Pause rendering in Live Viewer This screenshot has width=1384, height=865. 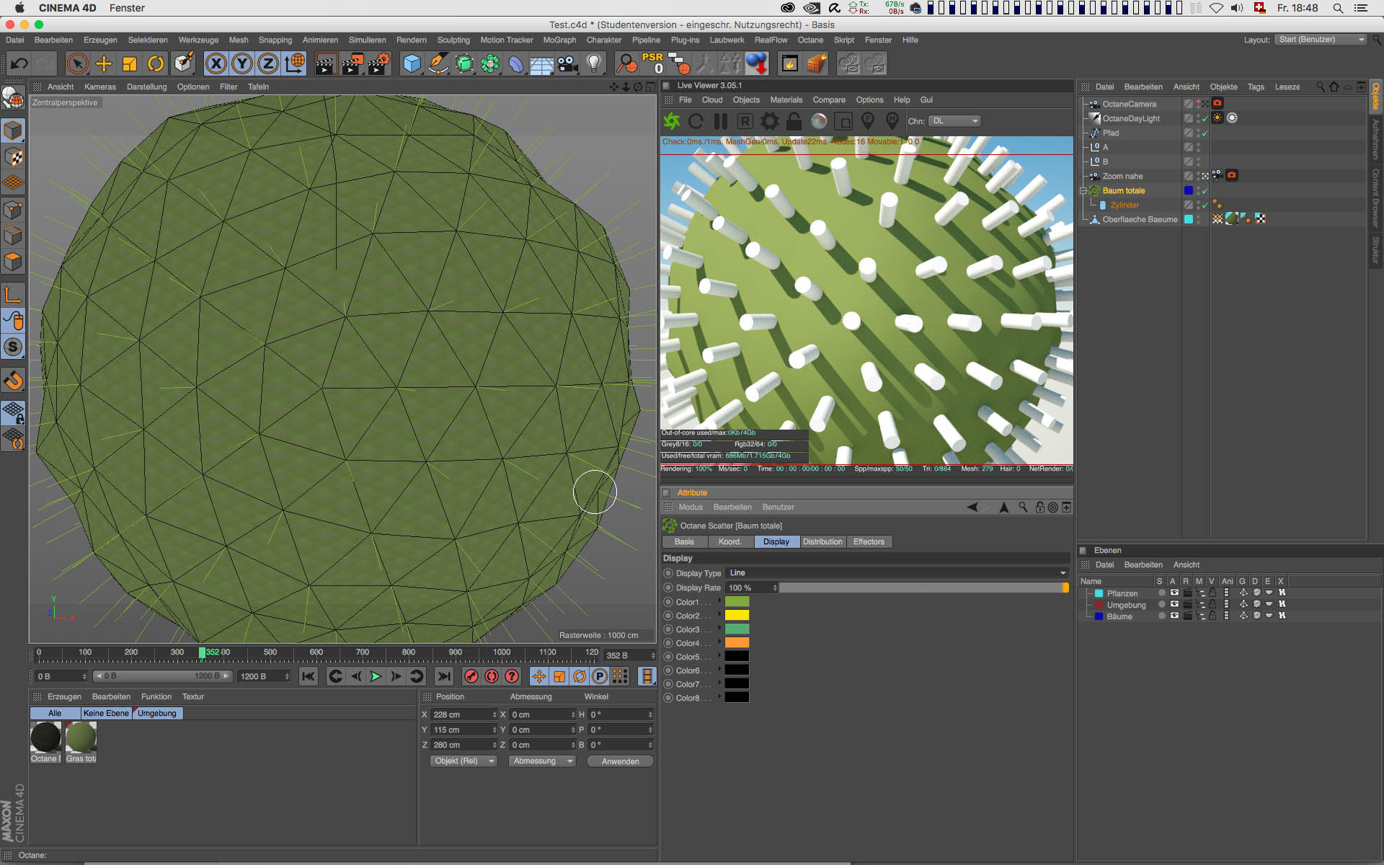(x=720, y=121)
